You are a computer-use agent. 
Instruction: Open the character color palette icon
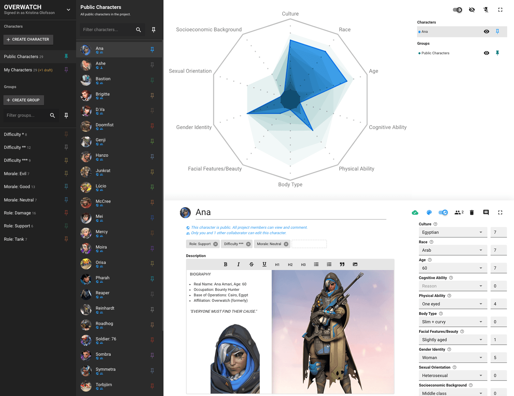[429, 212]
